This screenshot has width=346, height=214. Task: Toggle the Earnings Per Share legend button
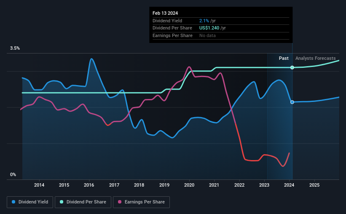141,202
